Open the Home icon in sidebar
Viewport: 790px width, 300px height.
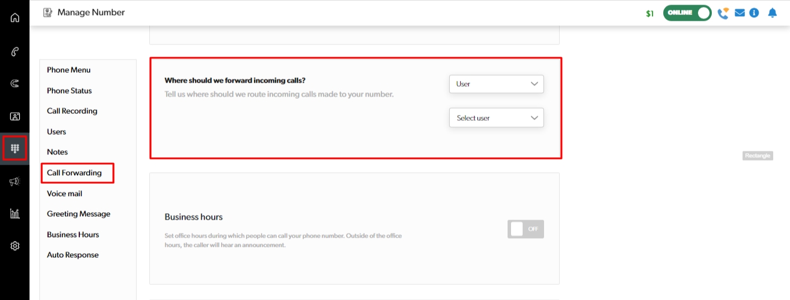tap(15, 17)
